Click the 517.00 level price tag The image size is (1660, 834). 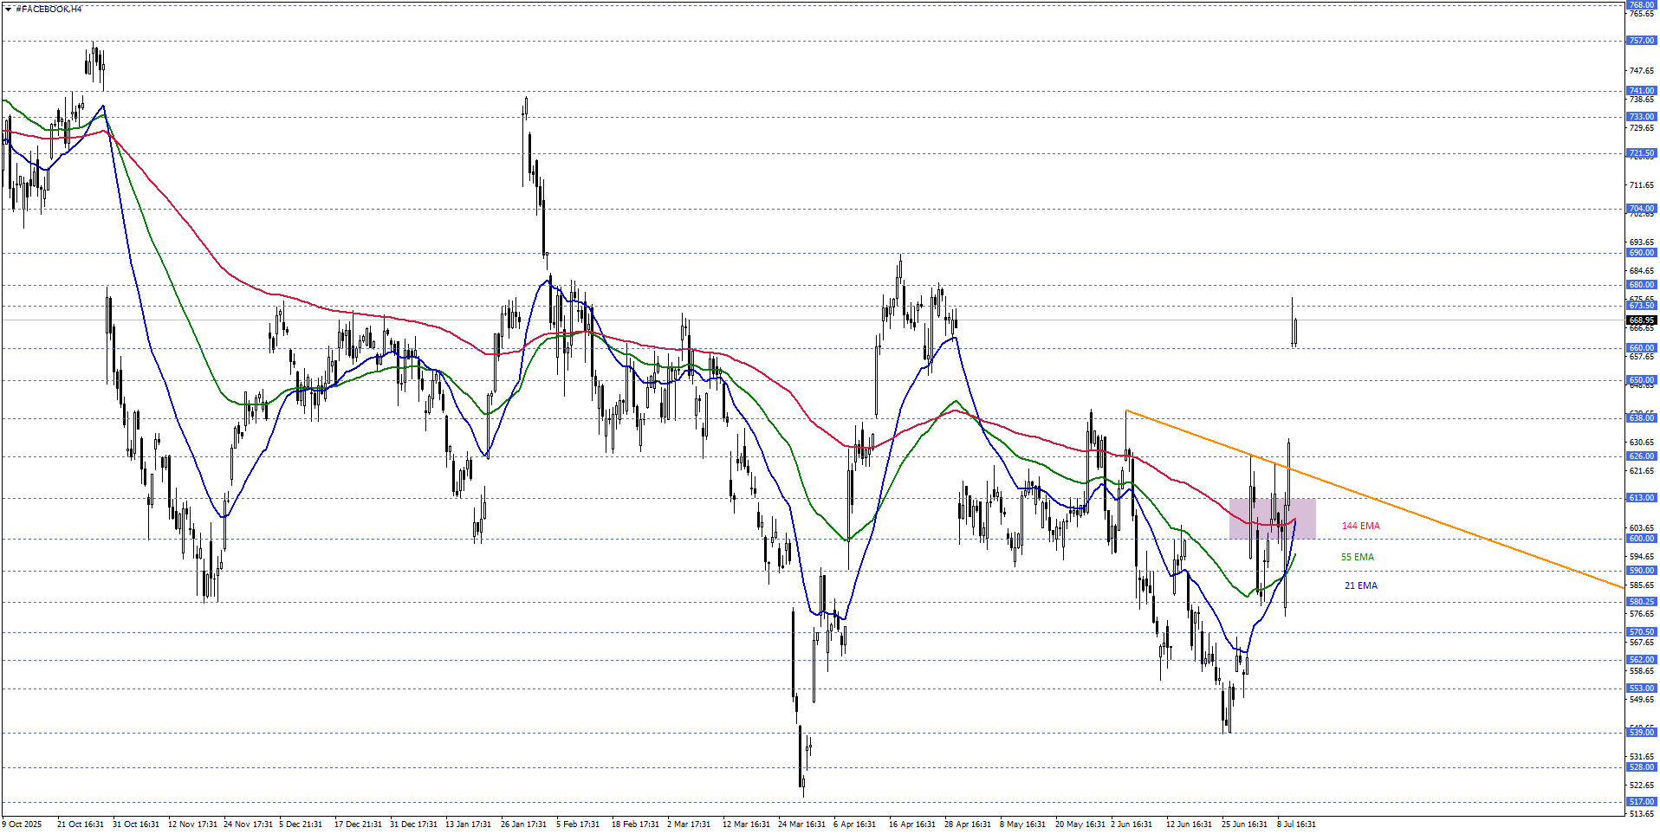point(1641,802)
